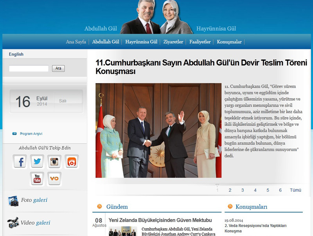The width and height of the screenshot is (313, 236).
Task: Open the Facebook social icon
Action: point(20,161)
